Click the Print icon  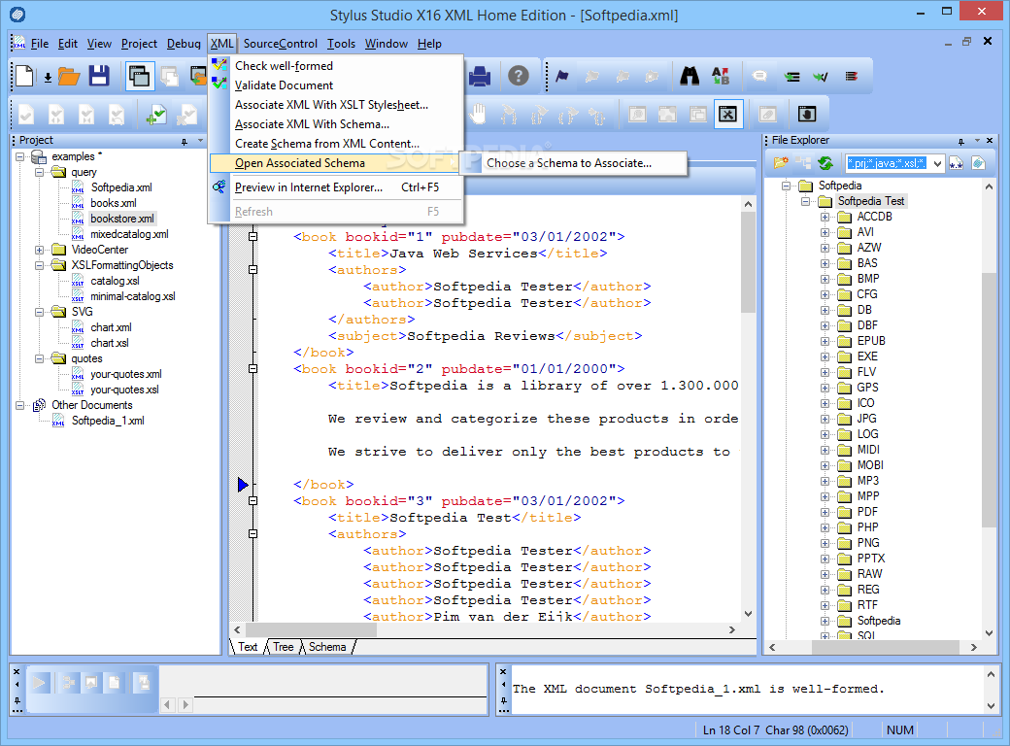pyautogui.click(x=480, y=76)
